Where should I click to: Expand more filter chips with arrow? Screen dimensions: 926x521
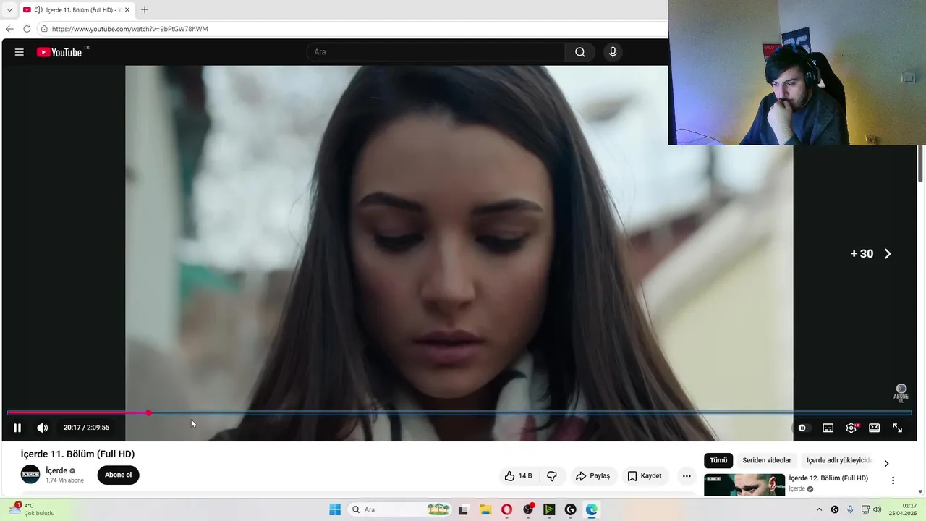click(886, 463)
